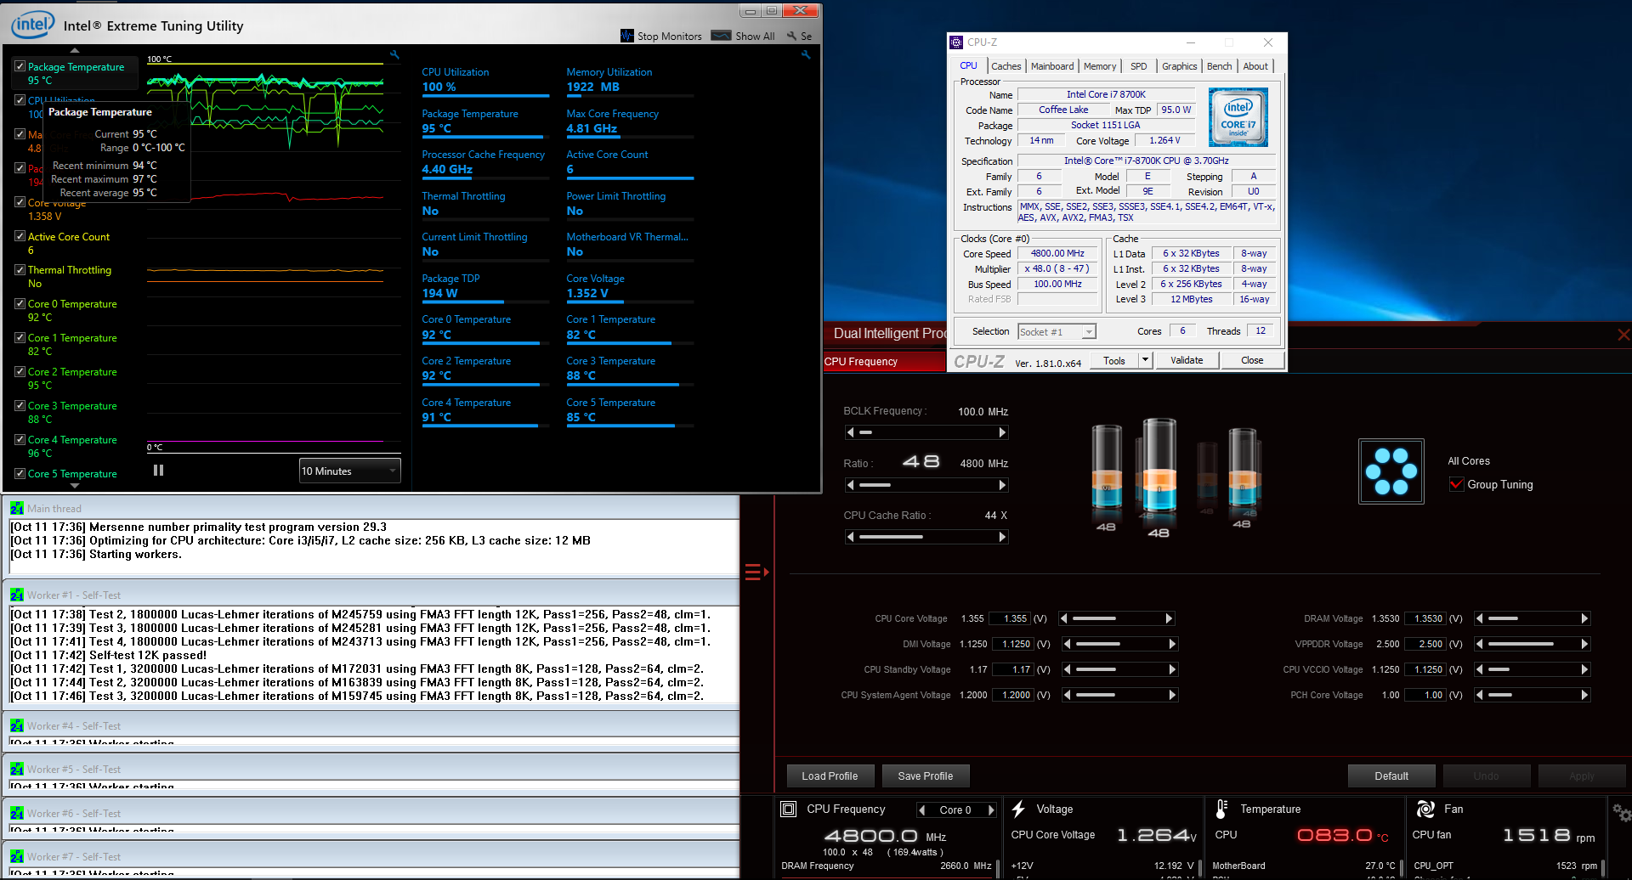Click the Prime95 icon for Worker #6

coord(16,813)
